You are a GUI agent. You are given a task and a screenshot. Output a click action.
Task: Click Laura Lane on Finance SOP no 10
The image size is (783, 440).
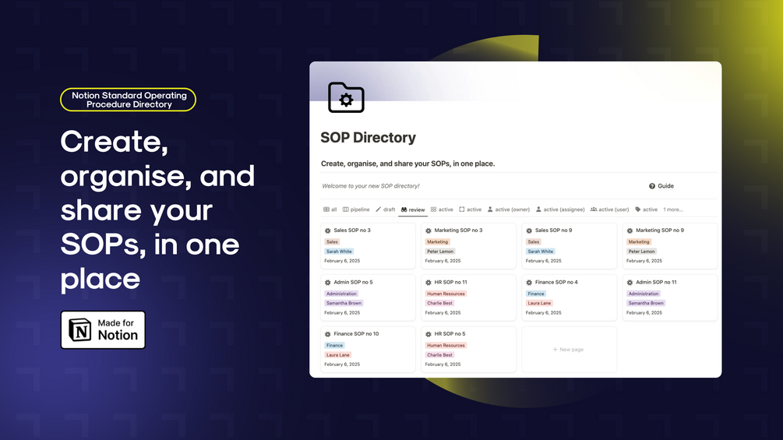coord(338,355)
